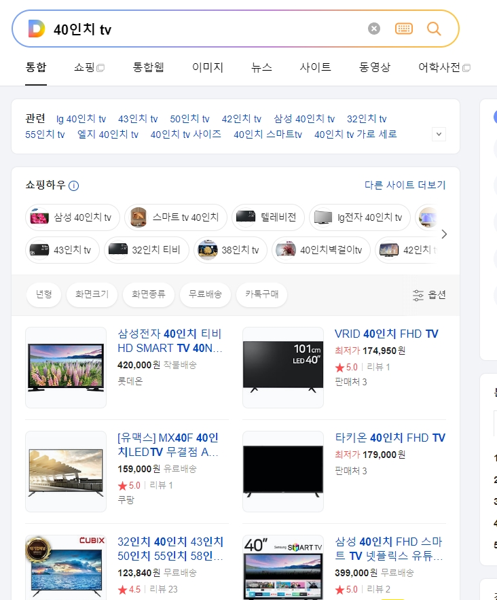Open the 어학사전 tab
The height and width of the screenshot is (600, 497).
click(444, 67)
